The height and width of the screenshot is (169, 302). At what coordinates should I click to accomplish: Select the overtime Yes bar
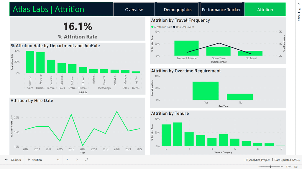[206, 91]
